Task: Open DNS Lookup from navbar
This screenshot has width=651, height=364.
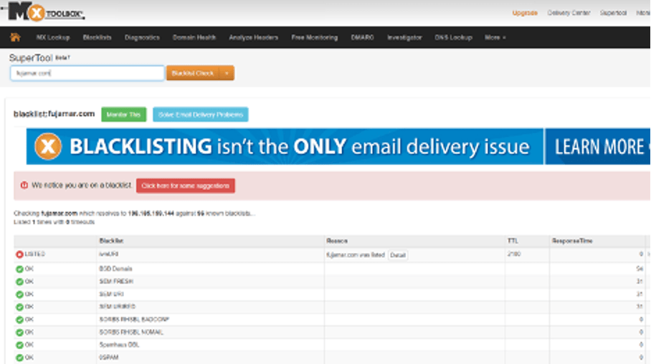Action: (453, 37)
